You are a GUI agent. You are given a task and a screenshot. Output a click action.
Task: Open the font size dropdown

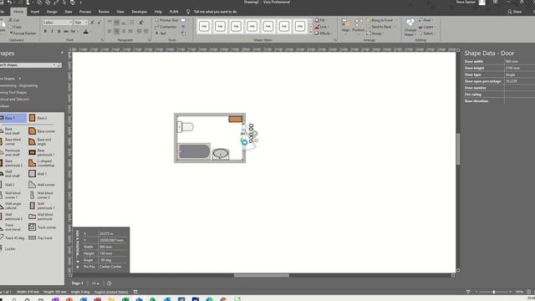click(x=85, y=23)
